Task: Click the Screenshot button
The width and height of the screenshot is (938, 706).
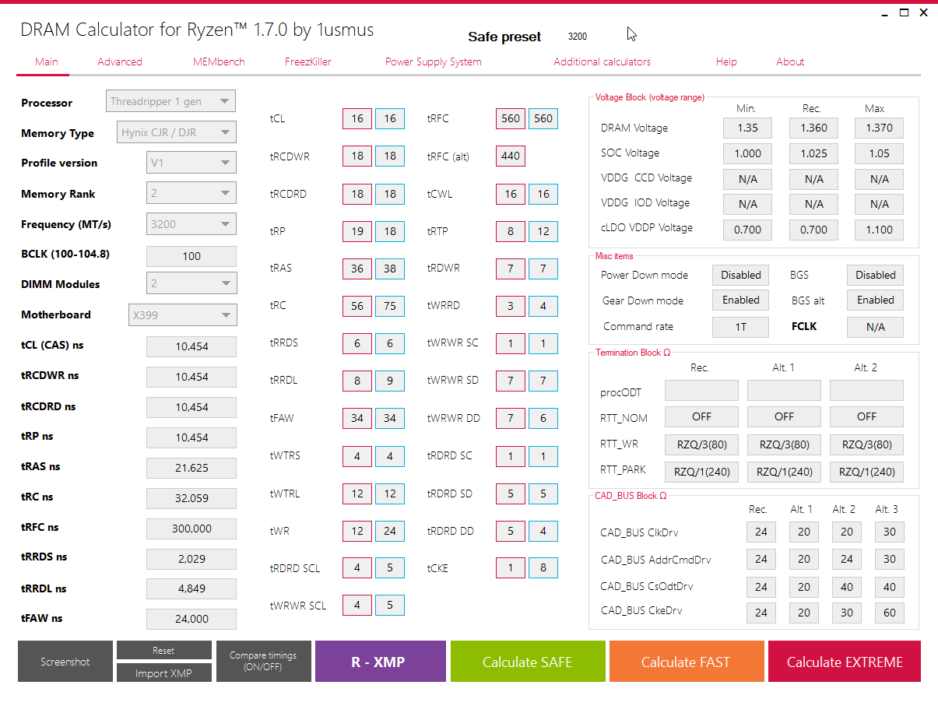Action: pos(65,662)
